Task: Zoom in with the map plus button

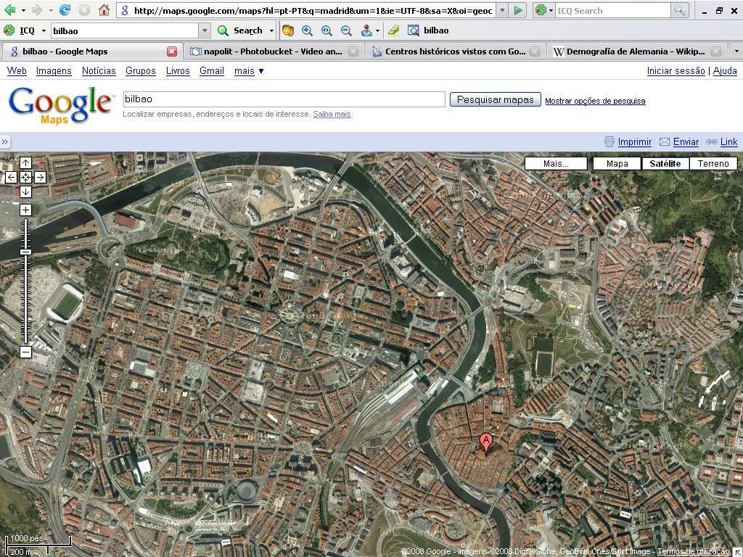Action: [x=25, y=210]
